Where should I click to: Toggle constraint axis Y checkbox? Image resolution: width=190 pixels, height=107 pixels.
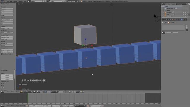coord(2,85)
